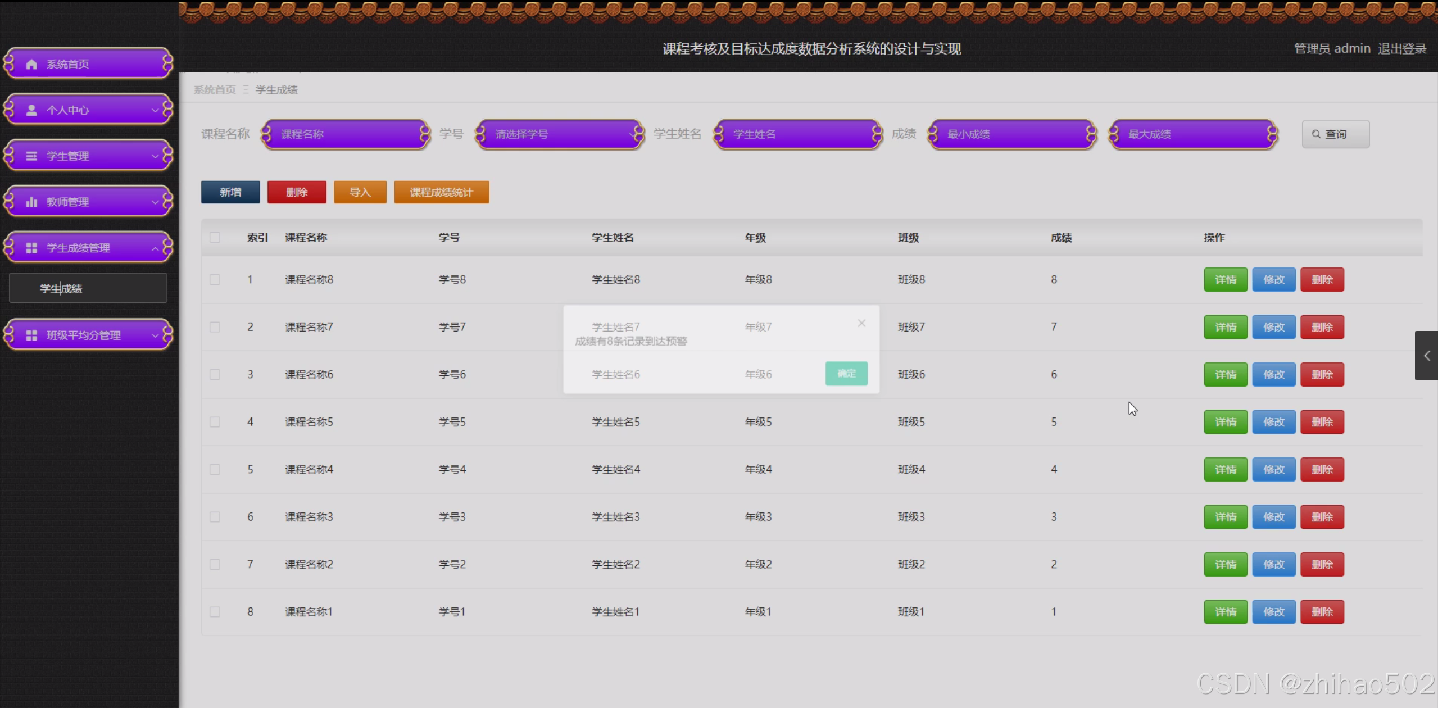Check the checkbox for row 课程名称8
1438x708 pixels.
[215, 279]
